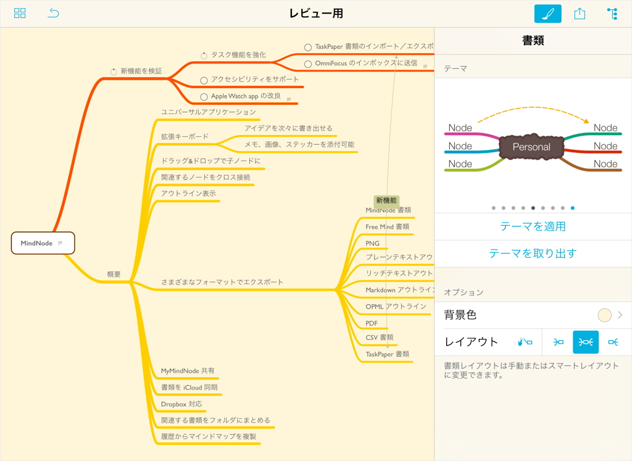Choose layout with branches on right only
This screenshot has height=461, width=632.
click(613, 342)
